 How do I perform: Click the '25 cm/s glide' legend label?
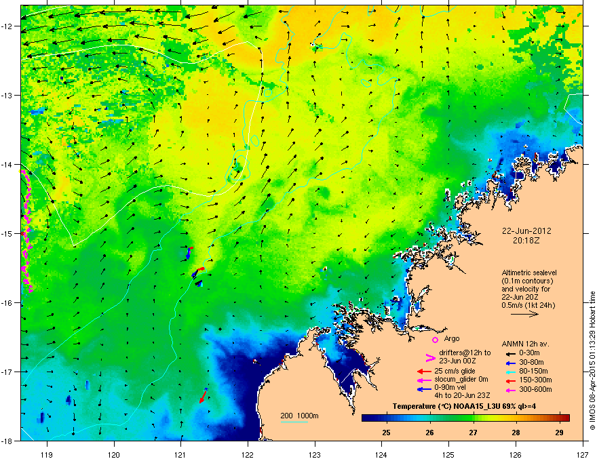point(455,371)
